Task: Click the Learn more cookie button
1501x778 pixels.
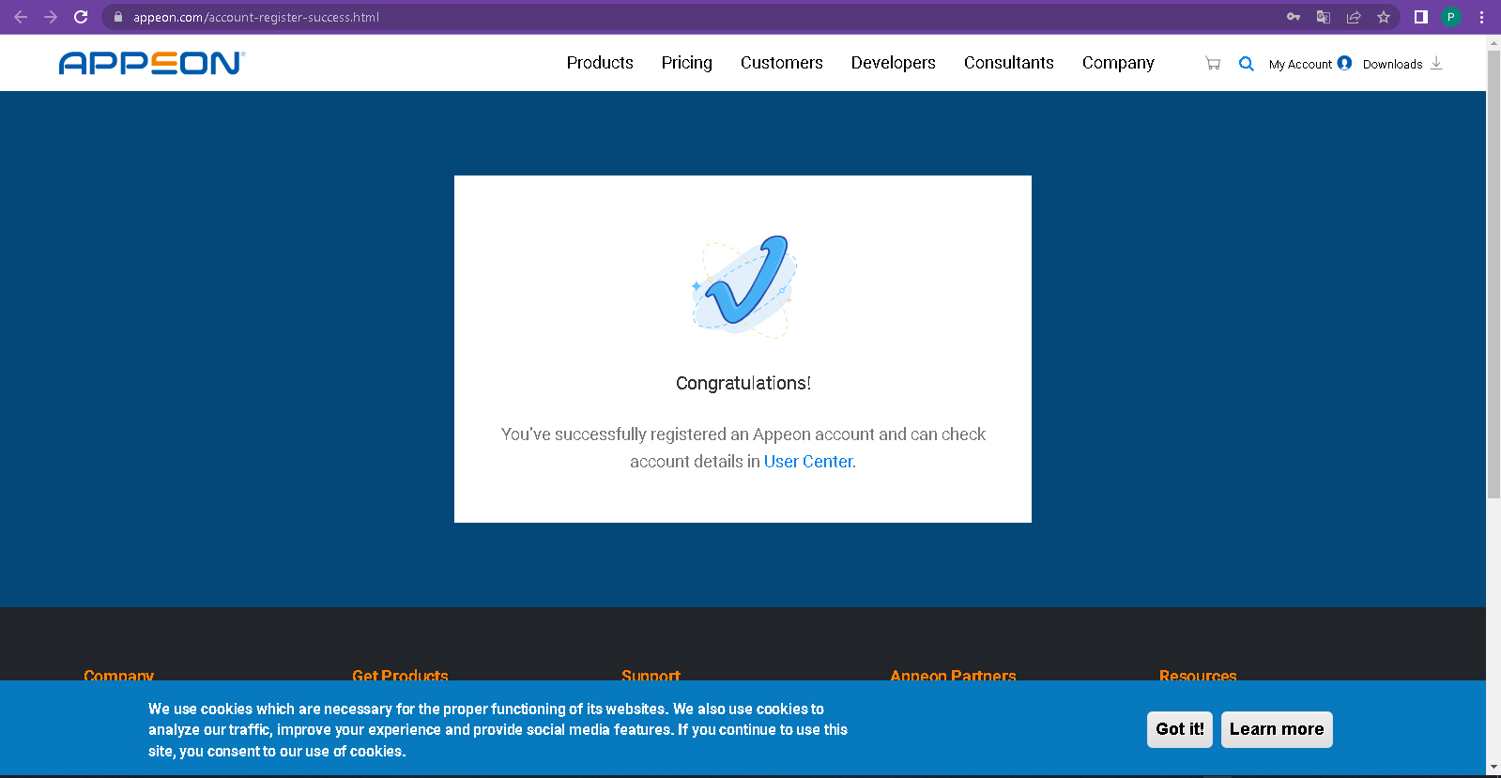Action: (1276, 729)
